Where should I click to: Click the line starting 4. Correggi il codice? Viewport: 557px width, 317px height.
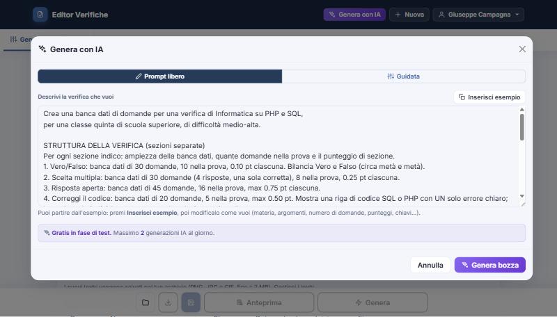point(276,199)
